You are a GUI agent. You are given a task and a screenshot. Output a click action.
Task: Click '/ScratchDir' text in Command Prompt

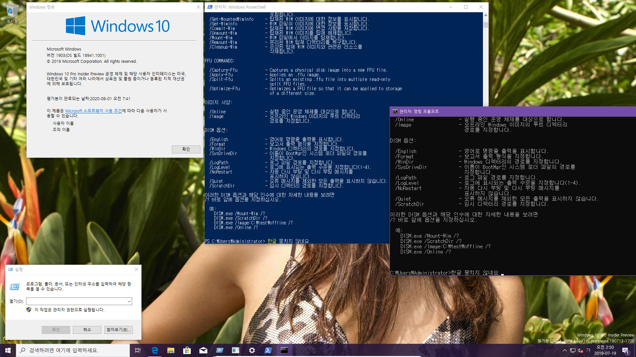(x=409, y=204)
